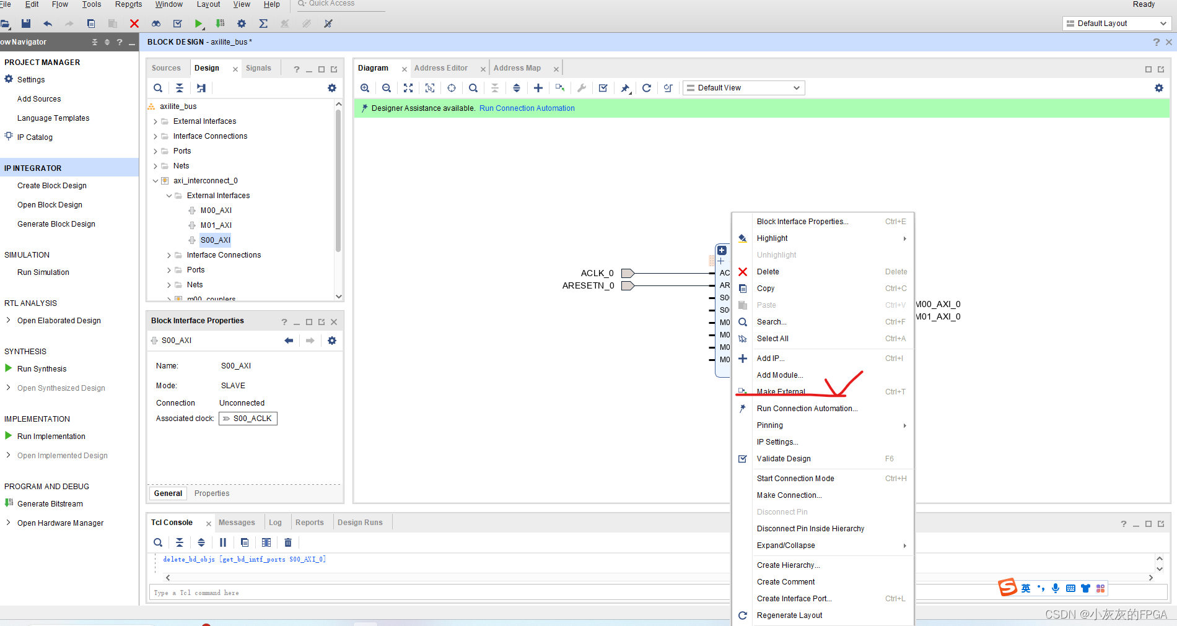Click the Sigma report toolbar icon
The height and width of the screenshot is (626, 1177).
pos(263,24)
